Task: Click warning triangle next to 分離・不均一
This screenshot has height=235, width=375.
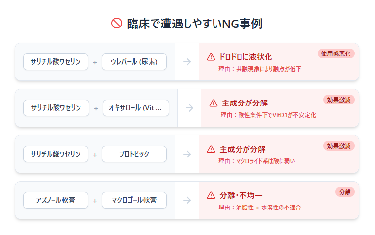Action: (211, 195)
